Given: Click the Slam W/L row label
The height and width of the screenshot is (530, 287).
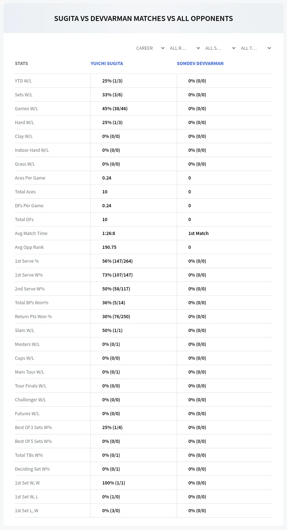Looking at the screenshot, I should tap(24, 330).
